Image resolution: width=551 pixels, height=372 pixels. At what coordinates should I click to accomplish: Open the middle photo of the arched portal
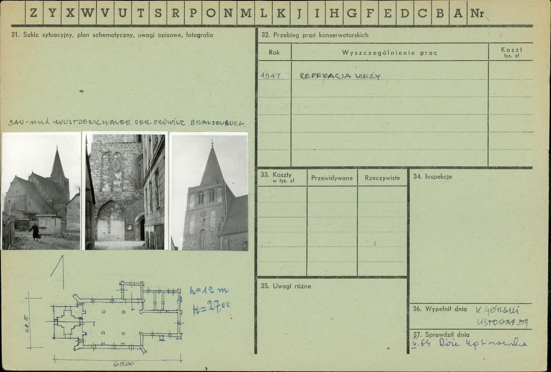point(124,191)
